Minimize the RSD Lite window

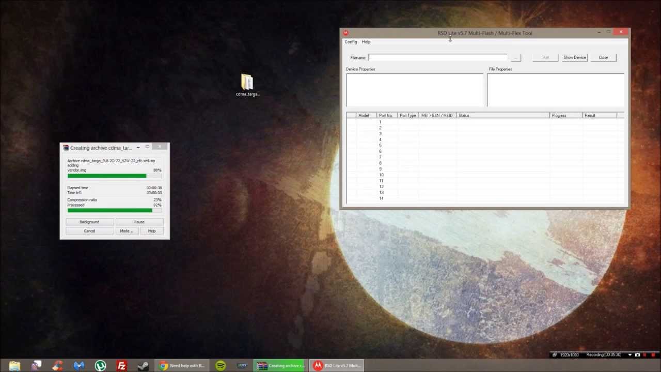coord(599,33)
